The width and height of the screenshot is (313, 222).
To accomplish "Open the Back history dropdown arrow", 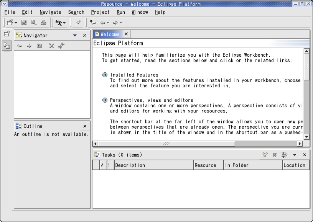I will click(108, 23).
